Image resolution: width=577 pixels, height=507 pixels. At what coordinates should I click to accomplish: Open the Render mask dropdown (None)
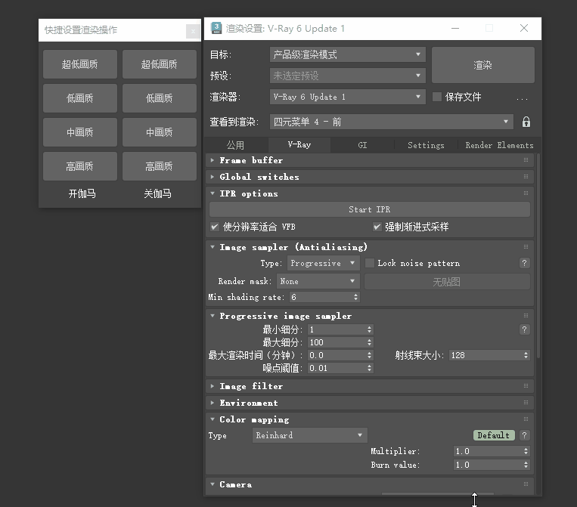[318, 281]
